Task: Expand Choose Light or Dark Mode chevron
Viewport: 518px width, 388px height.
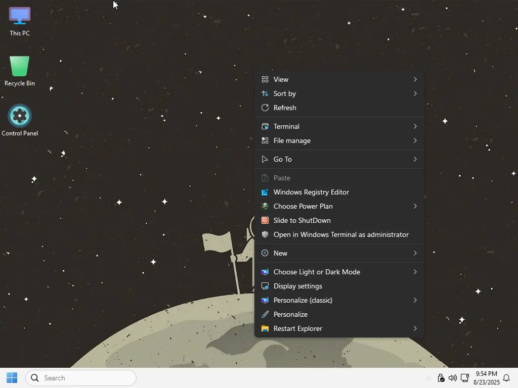Action: [x=415, y=272]
